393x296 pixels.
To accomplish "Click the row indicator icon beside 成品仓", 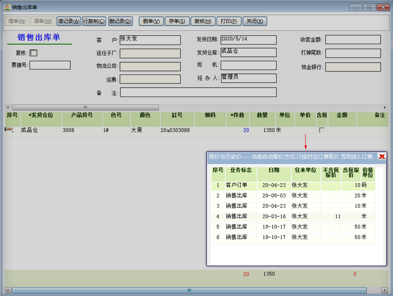I will pos(9,130).
